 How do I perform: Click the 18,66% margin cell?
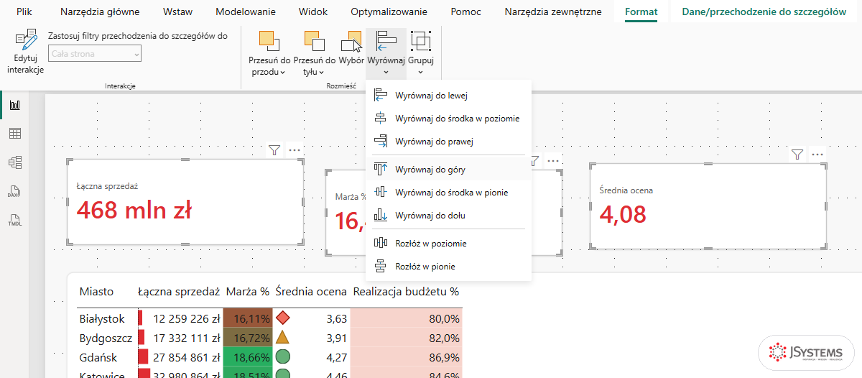tap(248, 357)
